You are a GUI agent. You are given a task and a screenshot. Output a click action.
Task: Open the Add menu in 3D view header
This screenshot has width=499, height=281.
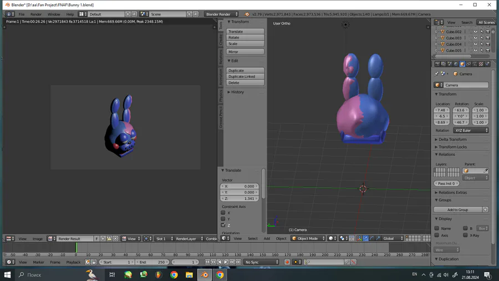pos(267,238)
